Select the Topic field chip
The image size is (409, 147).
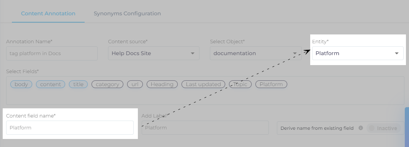click(240, 84)
